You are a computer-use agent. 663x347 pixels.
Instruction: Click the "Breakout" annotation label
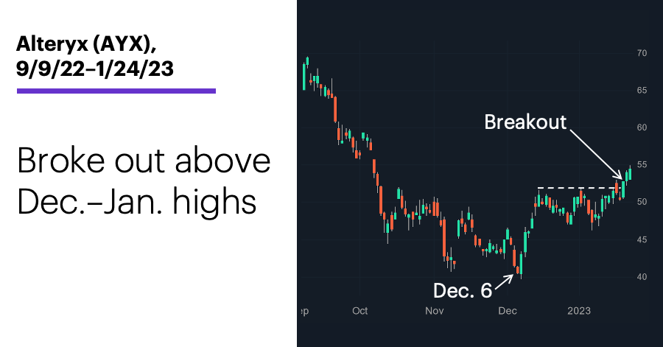pyautogui.click(x=525, y=122)
